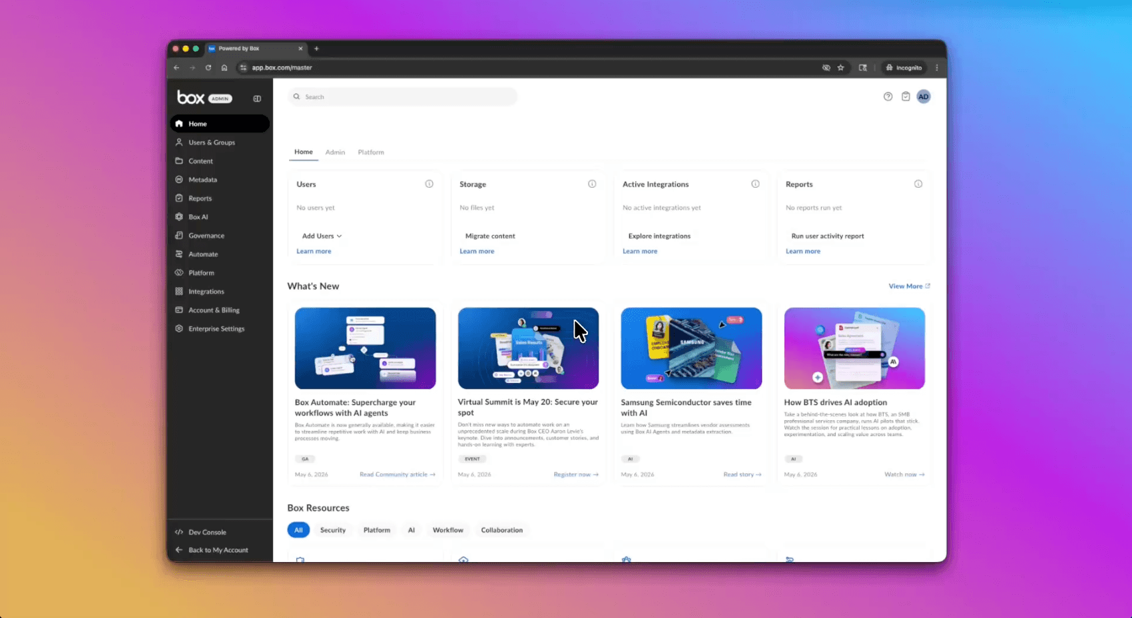Open the Samsung Semiconductor story thumbnail
This screenshot has width=1132, height=618.
pos(691,348)
